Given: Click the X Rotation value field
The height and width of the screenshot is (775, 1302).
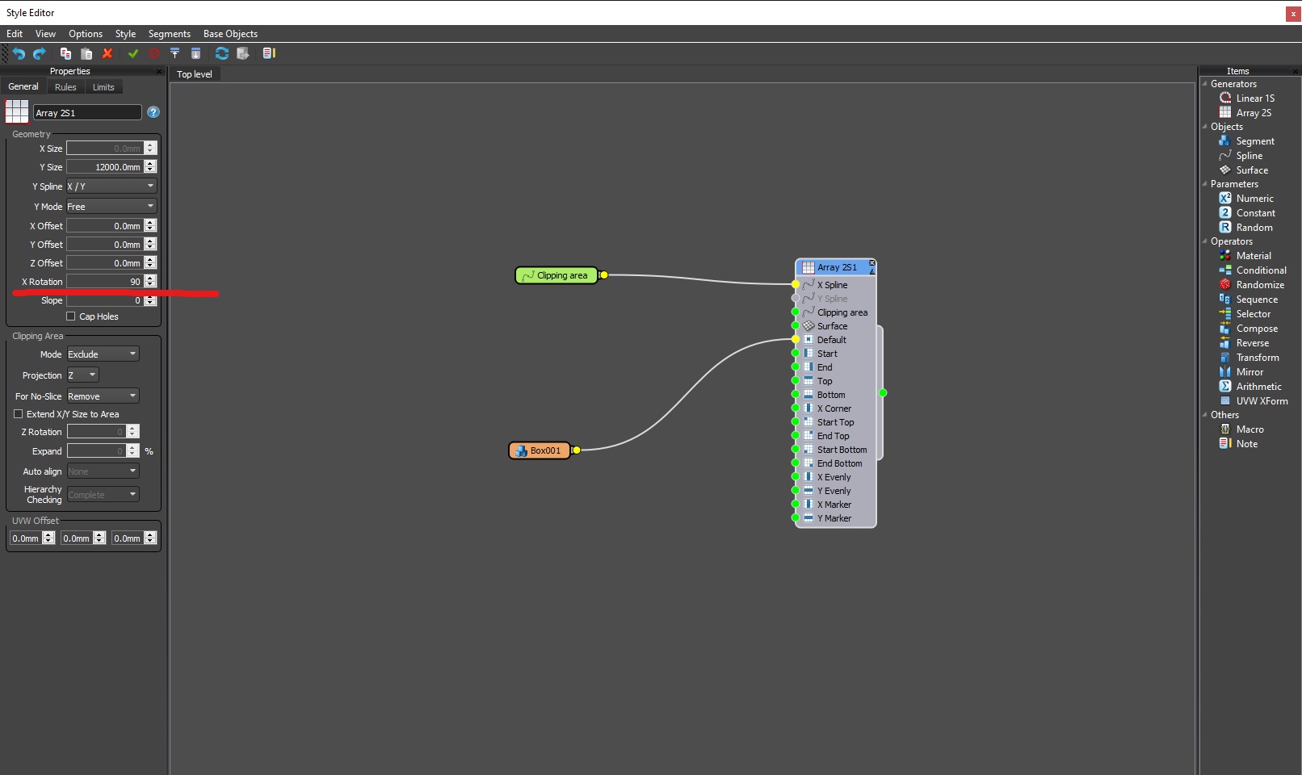Looking at the screenshot, I should [x=105, y=282].
